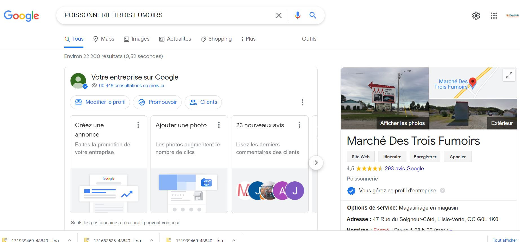Expand the map with arrows icon
Image resolution: width=520 pixels, height=242 pixels.
pos(509,75)
